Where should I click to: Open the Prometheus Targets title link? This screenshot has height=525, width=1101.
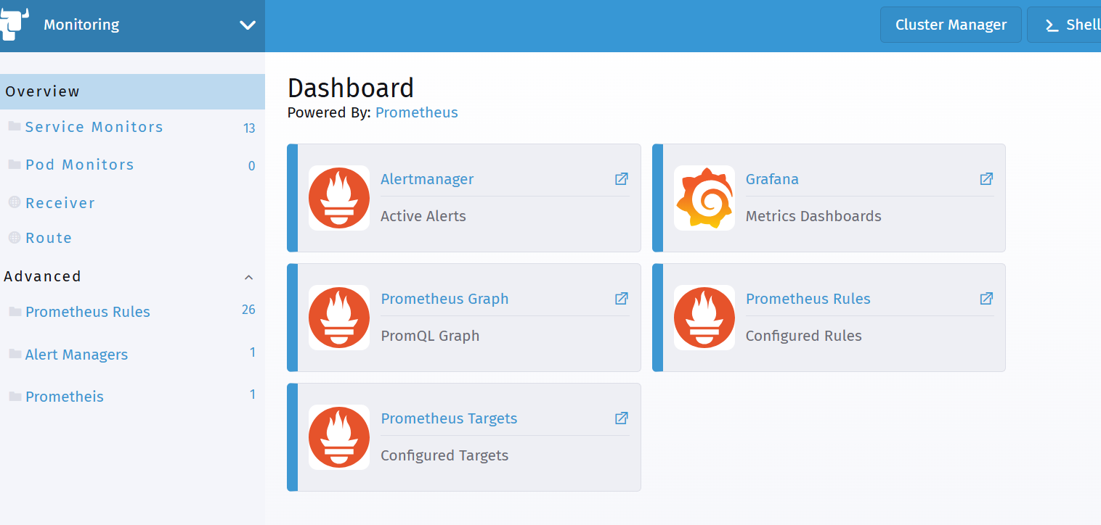tap(449, 418)
